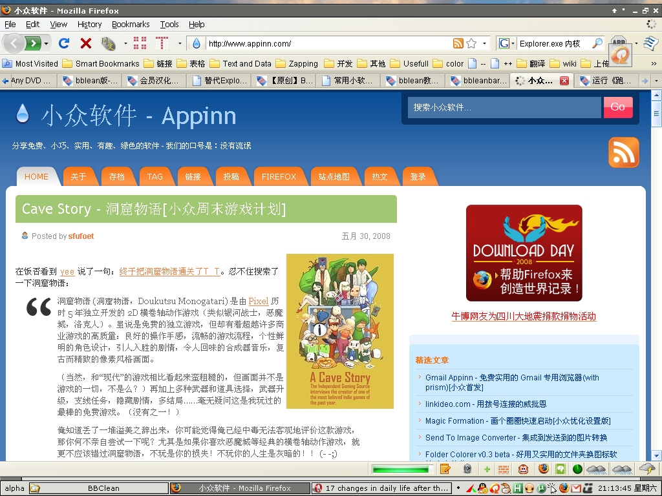Screen dimensions: 662x496
Task: Open the address bar history dropdown
Action: 484,43
